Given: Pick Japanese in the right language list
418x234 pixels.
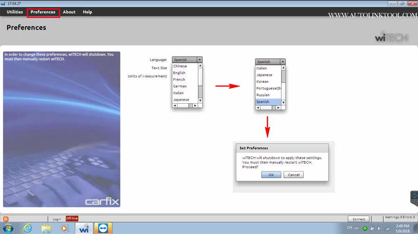Looking at the screenshot, I should pos(264,75).
